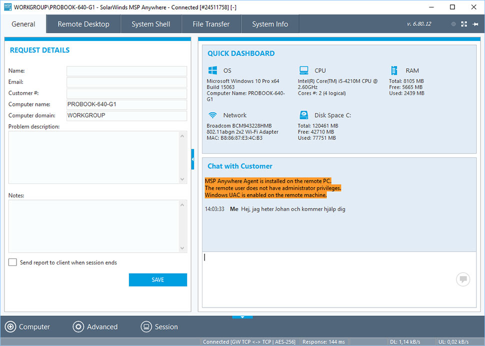Click the down arrow of the Problem description scrollbar
This screenshot has height=346, width=485.
[x=182, y=179]
